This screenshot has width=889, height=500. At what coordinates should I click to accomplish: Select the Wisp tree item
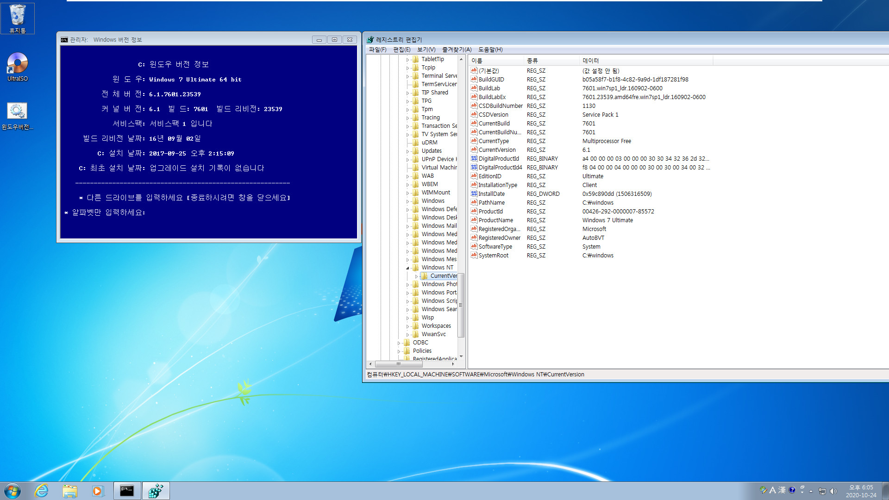click(428, 317)
